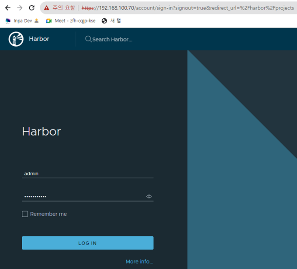Reload the page with refresh icon
The height and width of the screenshot is (269, 297).
[31, 8]
